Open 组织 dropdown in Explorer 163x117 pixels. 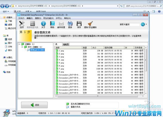[6, 11]
